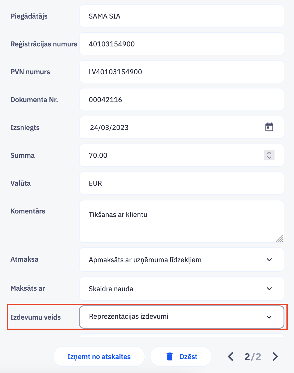Screen dimensions: 294x373
Task: Expand the Izdevumu veids dropdown
Action: click(269, 317)
